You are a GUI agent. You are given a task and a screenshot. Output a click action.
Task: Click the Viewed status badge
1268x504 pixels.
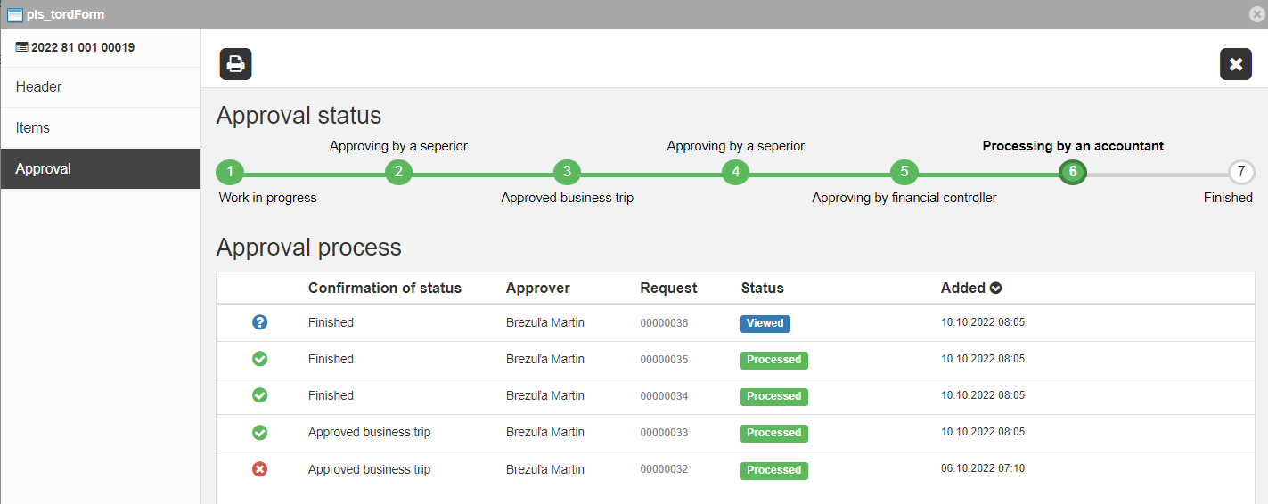pos(765,323)
